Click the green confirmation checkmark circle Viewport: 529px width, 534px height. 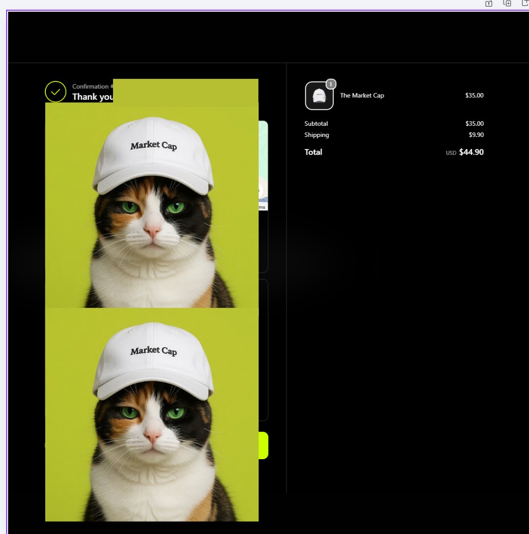click(x=55, y=92)
